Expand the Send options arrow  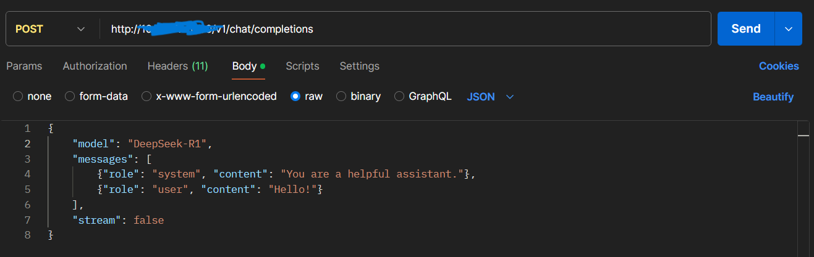[x=788, y=29]
